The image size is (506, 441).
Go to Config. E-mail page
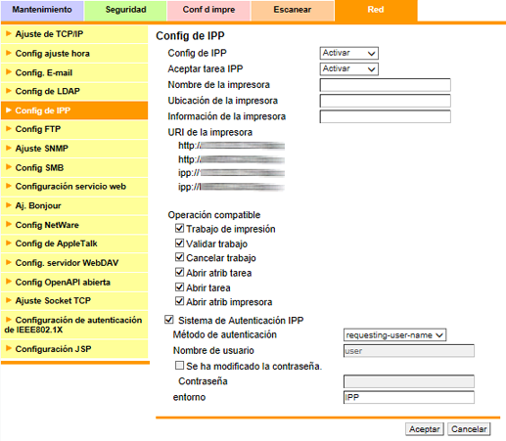[x=74, y=72]
